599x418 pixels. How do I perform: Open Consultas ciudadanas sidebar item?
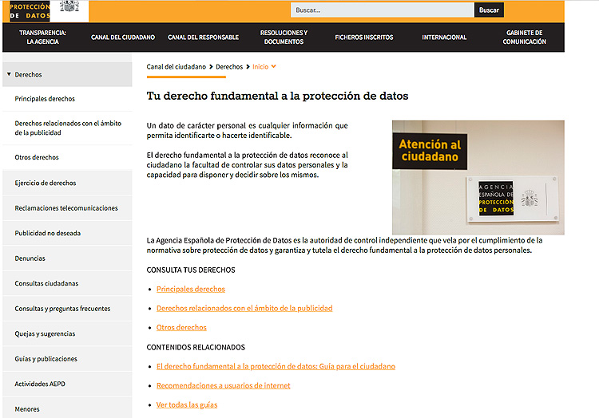click(x=67, y=283)
